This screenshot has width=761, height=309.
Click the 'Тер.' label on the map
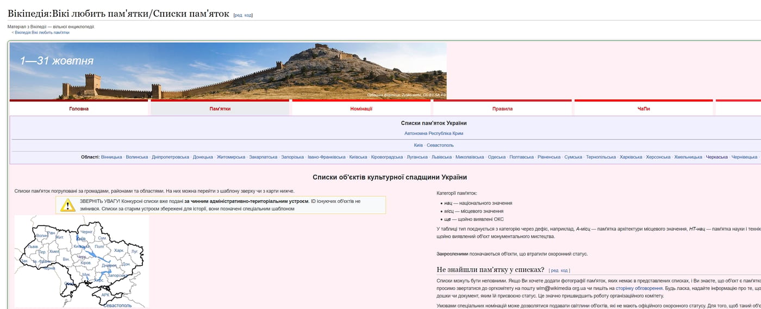pyautogui.click(x=42, y=252)
